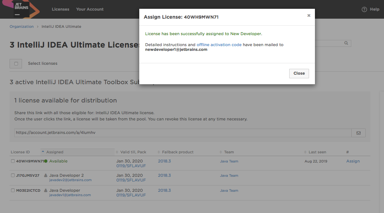The image size is (384, 213).
Task: Open the offline activation code link
Action: click(x=219, y=45)
